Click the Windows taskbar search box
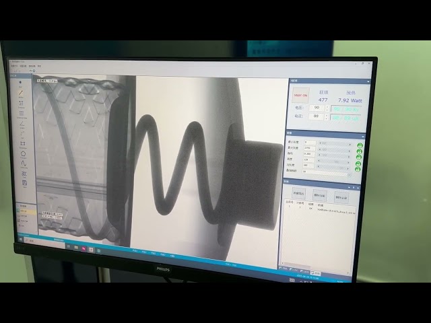431x323 pixels. point(44,242)
